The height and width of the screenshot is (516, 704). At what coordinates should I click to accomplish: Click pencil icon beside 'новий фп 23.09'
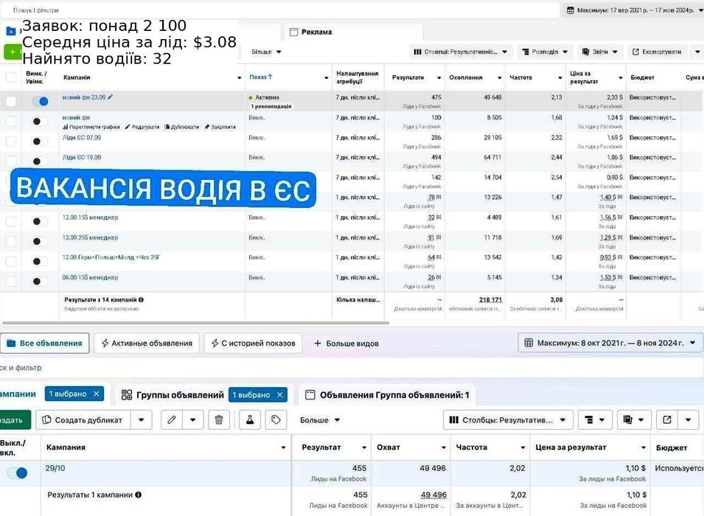tap(111, 97)
